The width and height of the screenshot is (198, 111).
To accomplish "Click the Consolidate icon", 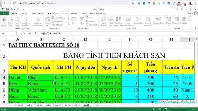I will pyautogui.click(x=139, y=20).
